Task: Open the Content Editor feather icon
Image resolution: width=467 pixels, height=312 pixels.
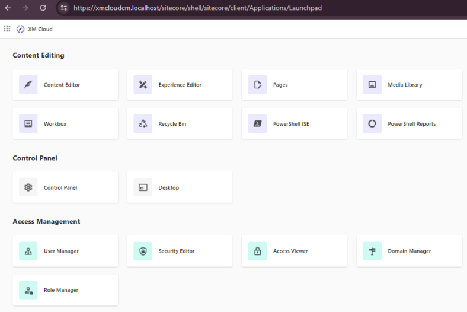Action: [x=28, y=85]
